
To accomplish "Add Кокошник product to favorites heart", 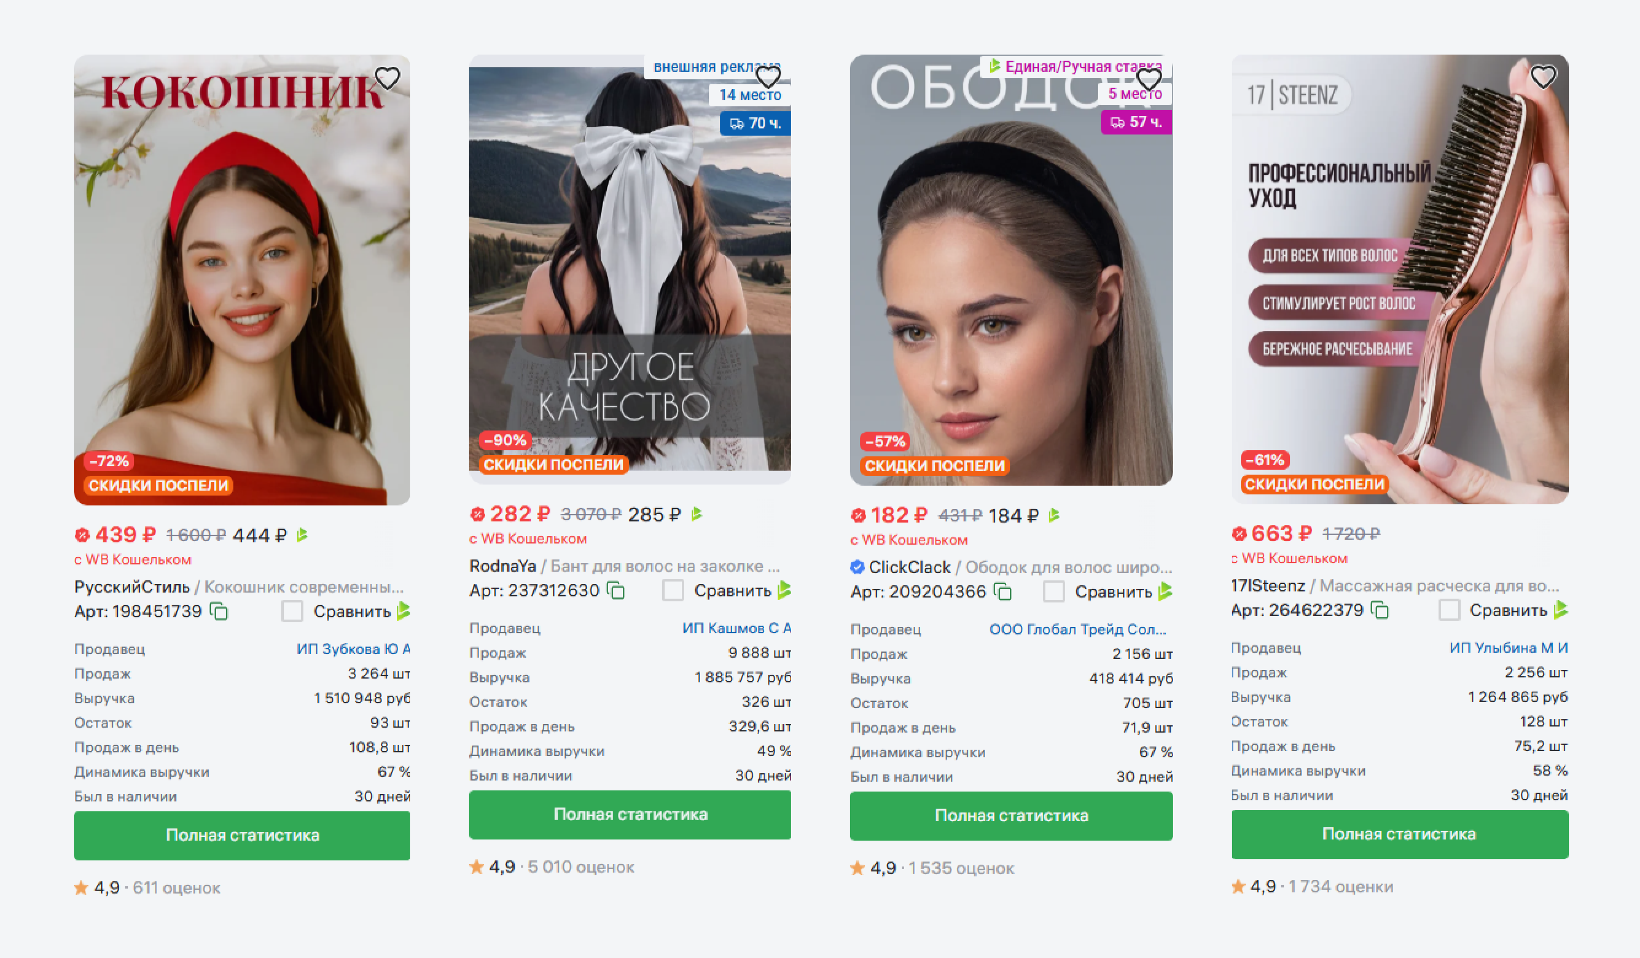I will point(387,79).
